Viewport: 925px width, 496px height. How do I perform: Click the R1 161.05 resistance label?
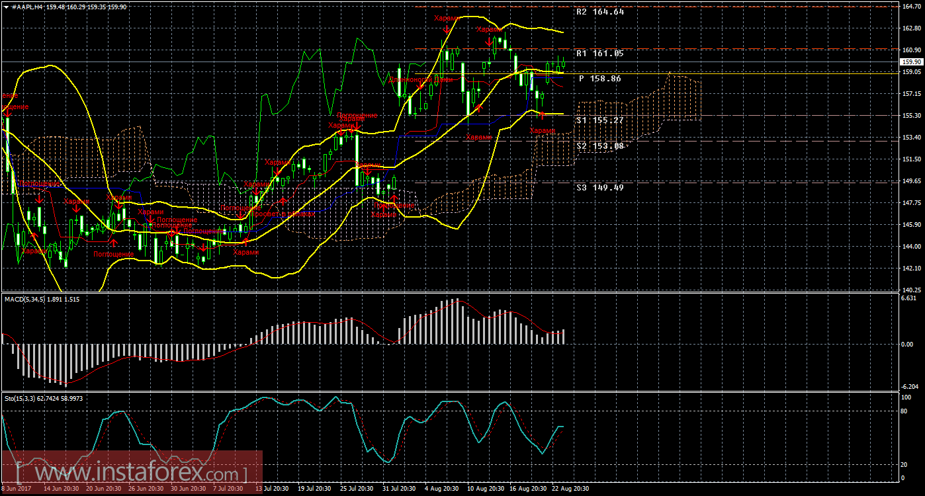(599, 54)
